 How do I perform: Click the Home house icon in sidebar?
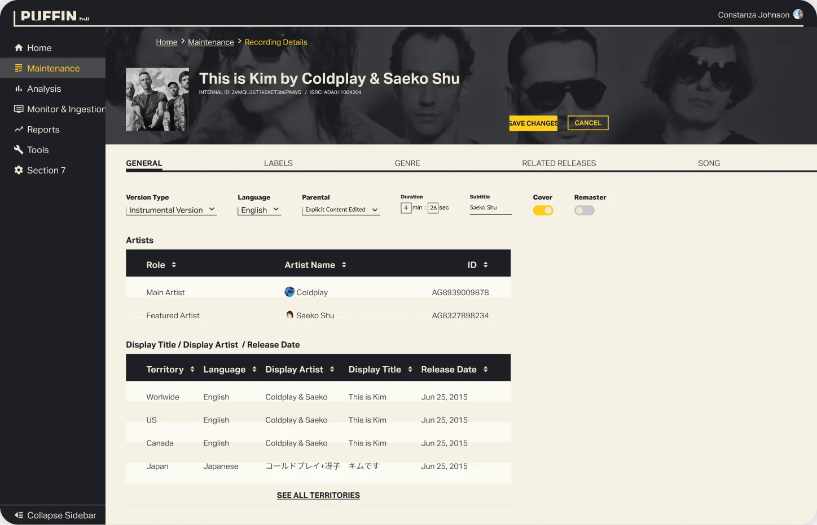click(x=19, y=48)
